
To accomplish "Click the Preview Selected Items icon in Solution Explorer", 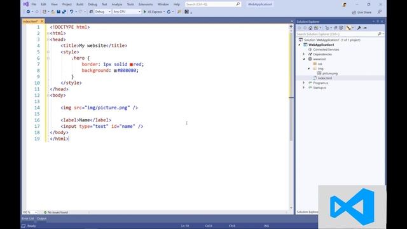I will (x=365, y=28).
